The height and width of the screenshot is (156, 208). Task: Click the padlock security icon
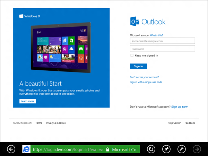pyautogui.click(x=107, y=149)
